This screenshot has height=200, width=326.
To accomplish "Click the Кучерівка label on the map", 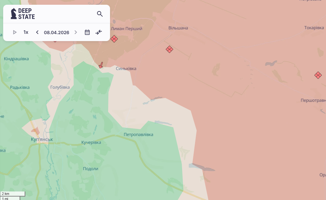I will (91, 142).
